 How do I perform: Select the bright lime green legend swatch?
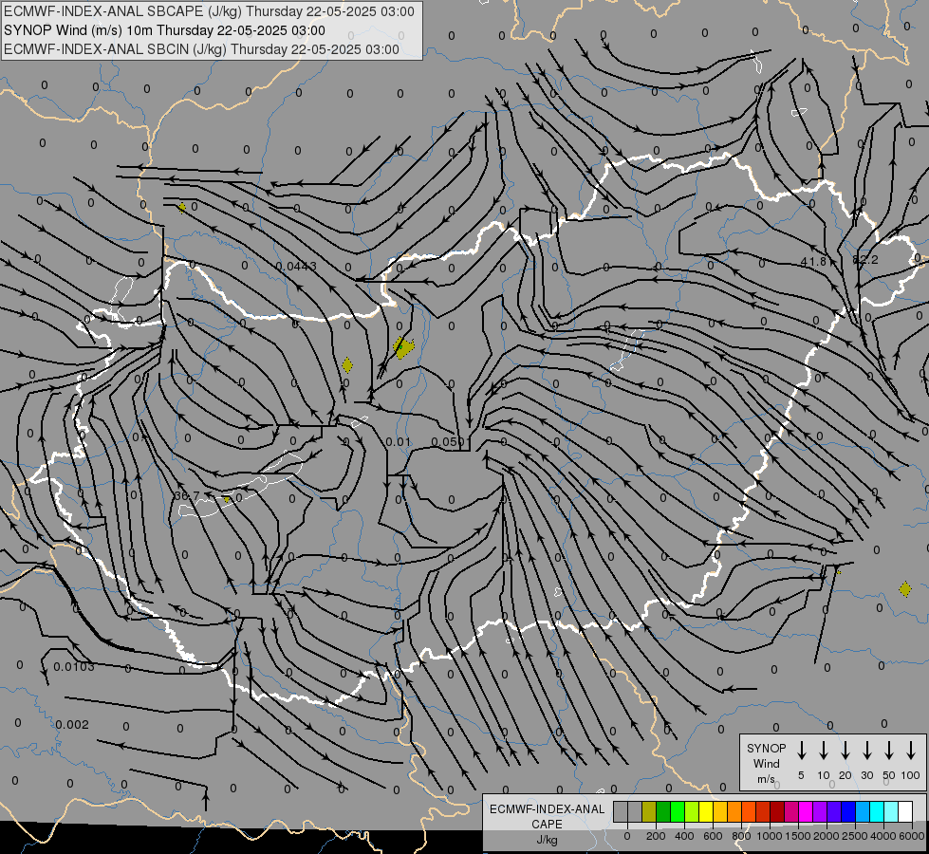point(678,811)
